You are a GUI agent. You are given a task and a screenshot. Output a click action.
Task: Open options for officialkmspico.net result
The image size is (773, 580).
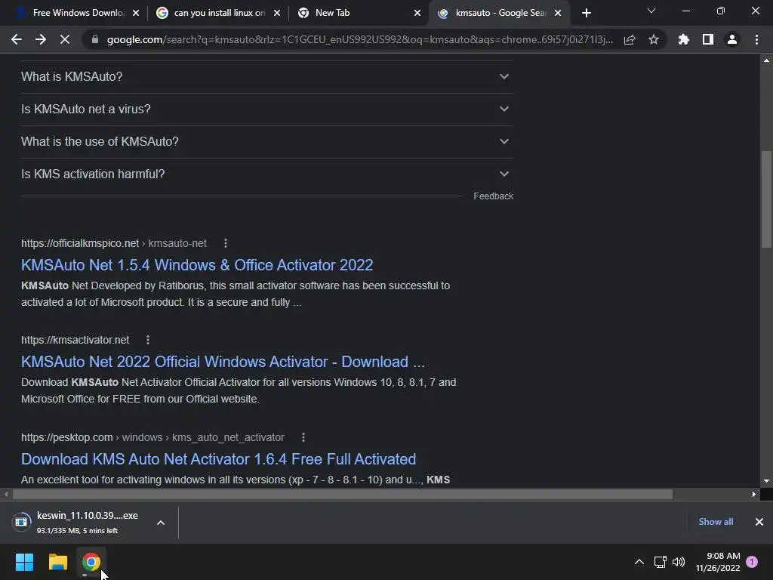pos(225,243)
